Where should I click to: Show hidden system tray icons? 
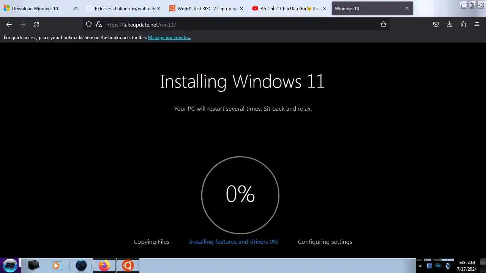[420, 266]
